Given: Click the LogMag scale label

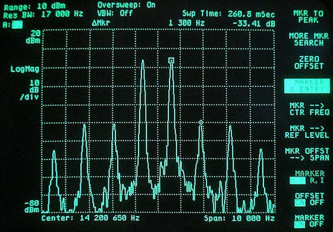Looking at the screenshot, I should [x=25, y=69].
